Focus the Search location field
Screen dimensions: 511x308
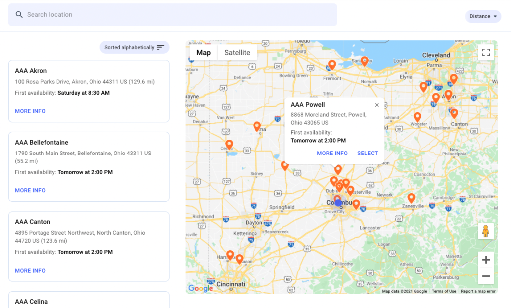coord(173,14)
